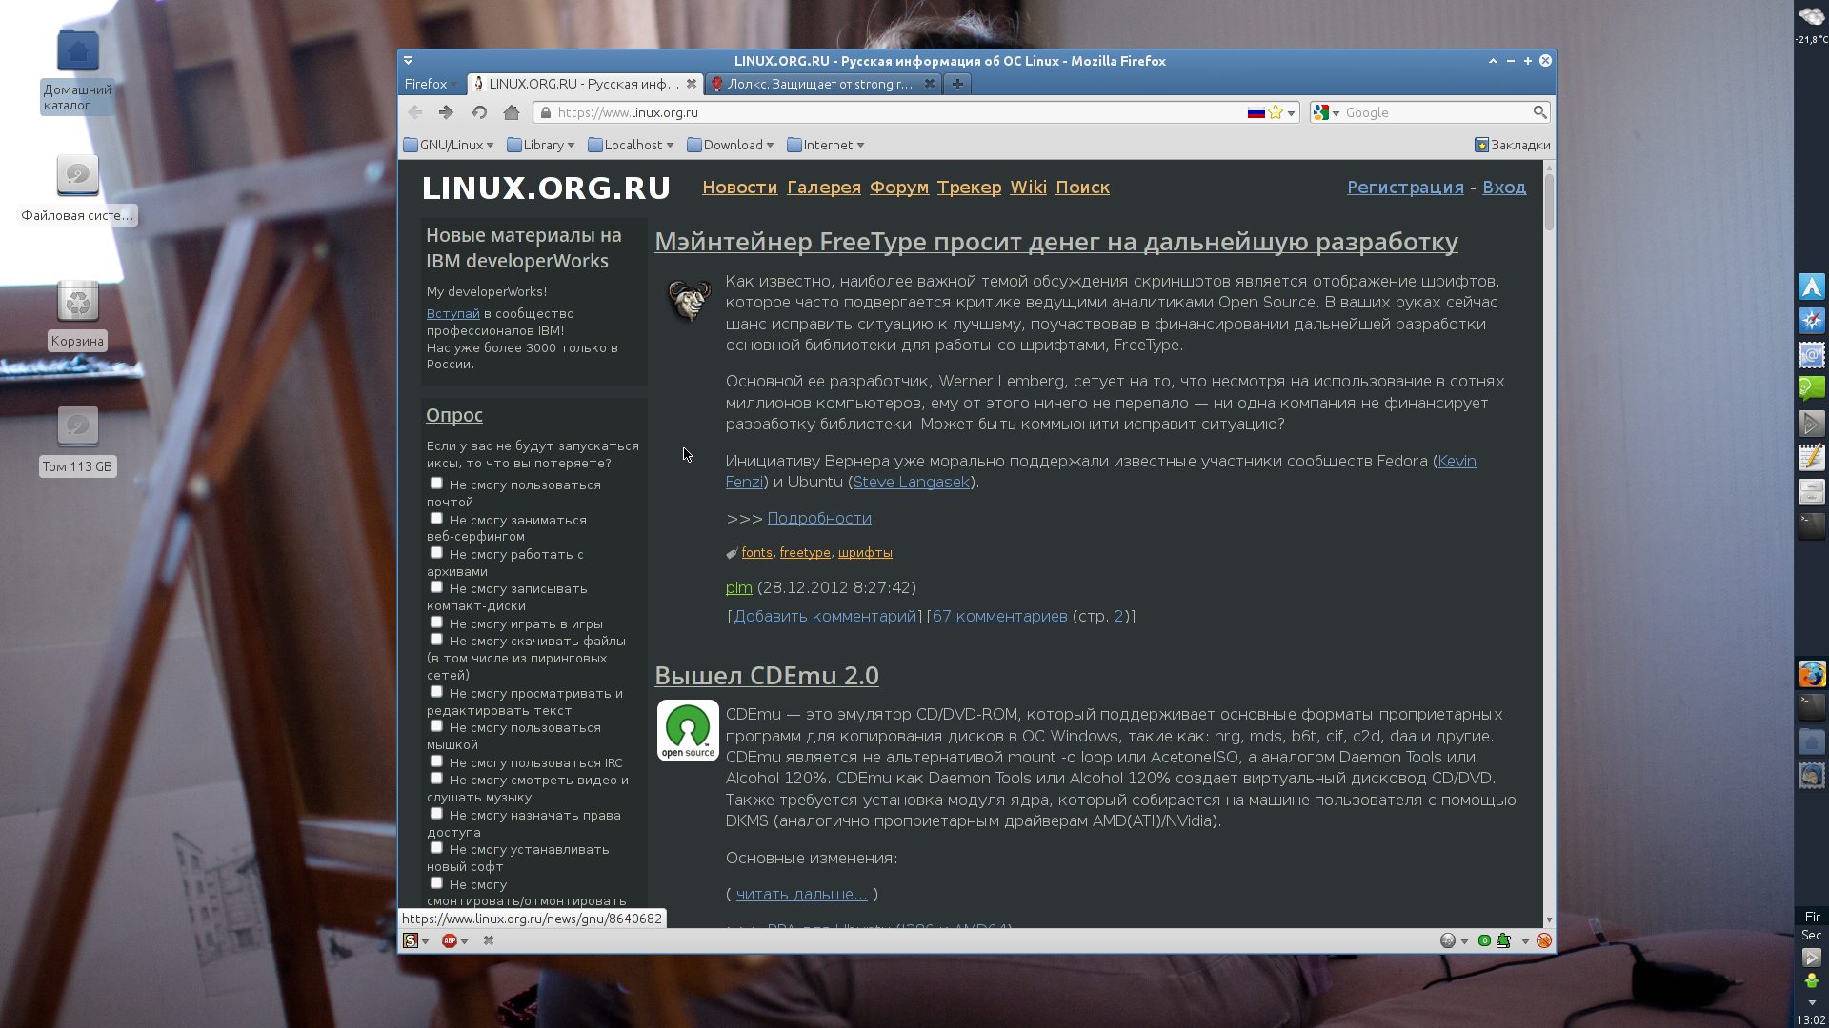Check 'Не смогу скачивать файлы'
This screenshot has height=1028, width=1829.
[x=436, y=640]
